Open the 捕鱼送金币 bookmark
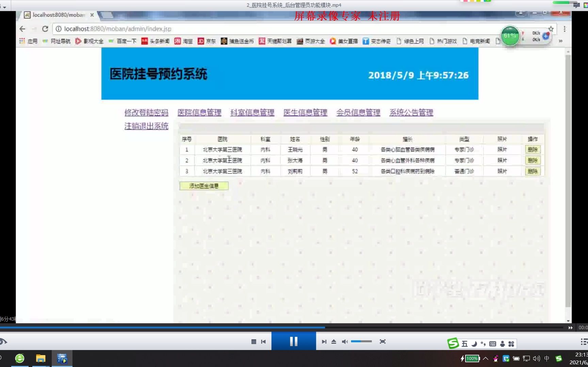This screenshot has width=588, height=367. click(237, 41)
